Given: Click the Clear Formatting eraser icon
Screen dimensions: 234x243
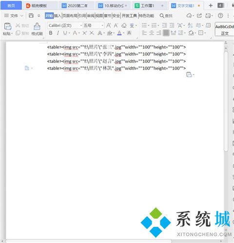Looking at the screenshot, I should click(x=124, y=25).
